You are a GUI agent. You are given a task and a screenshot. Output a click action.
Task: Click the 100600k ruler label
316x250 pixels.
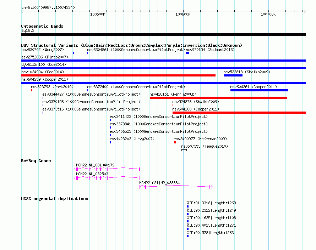183,14
